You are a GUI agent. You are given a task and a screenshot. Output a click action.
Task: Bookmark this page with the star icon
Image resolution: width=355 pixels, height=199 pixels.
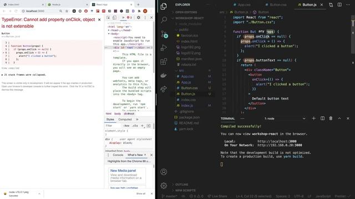(67, 11)
